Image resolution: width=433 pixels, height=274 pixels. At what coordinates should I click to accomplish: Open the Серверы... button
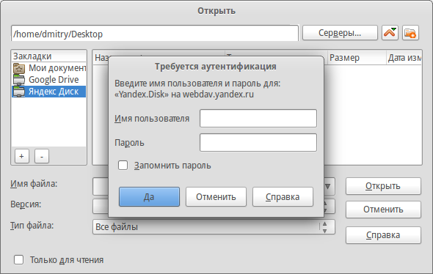[x=340, y=33]
